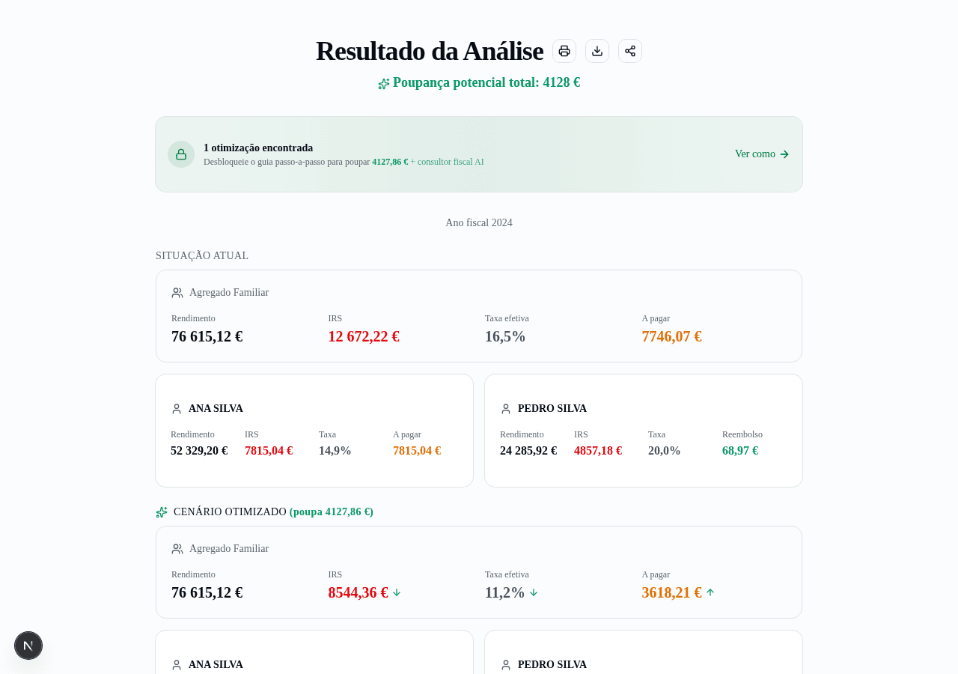Print the analysis results
The height and width of the screenshot is (674, 958).
pos(564,50)
